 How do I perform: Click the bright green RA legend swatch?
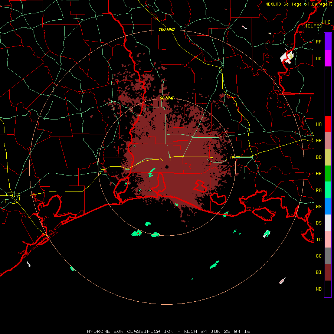pyautogui.click(x=328, y=190)
